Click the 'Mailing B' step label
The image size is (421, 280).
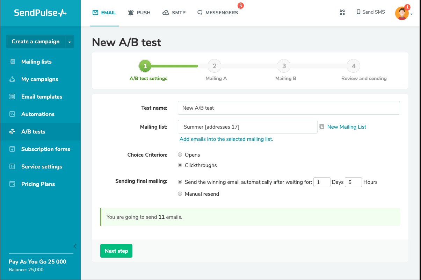286,79
